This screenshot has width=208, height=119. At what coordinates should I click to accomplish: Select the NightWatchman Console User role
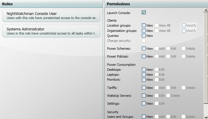(51, 15)
